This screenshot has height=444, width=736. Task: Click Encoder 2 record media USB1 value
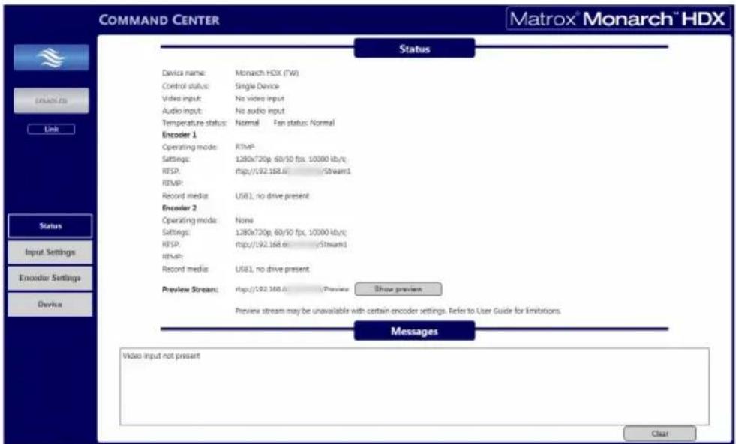click(x=272, y=269)
